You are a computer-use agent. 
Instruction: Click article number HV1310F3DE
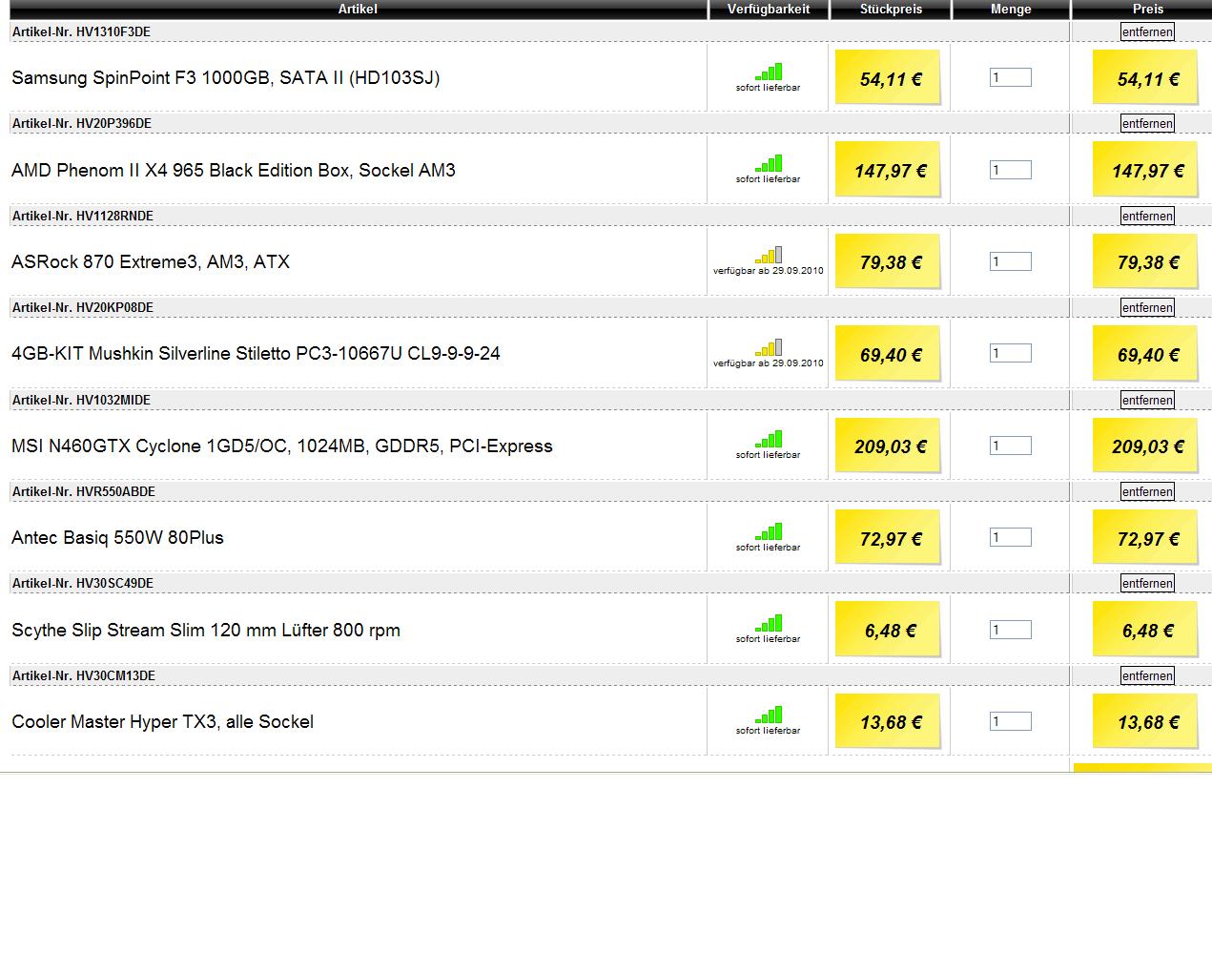point(113,31)
